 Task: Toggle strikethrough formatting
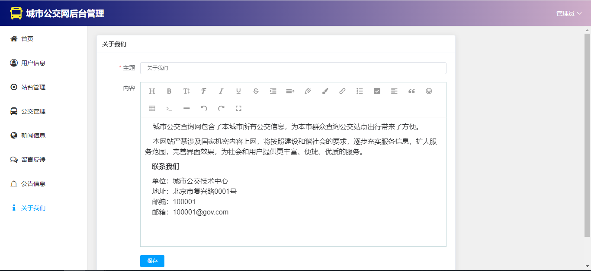coord(256,91)
